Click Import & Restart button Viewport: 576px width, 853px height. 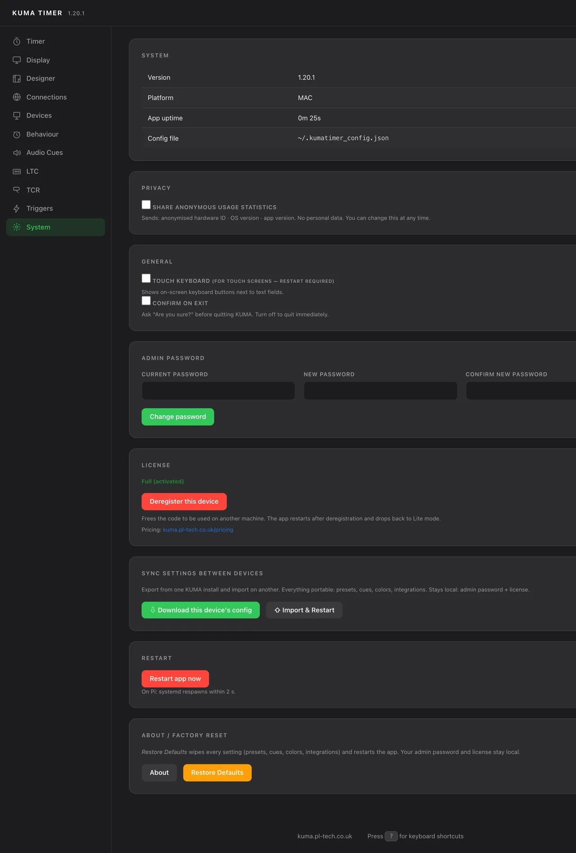click(x=304, y=610)
